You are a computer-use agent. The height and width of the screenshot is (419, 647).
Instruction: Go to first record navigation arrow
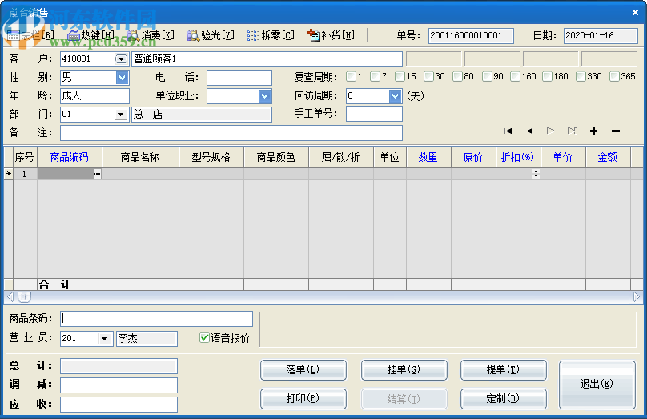pyautogui.click(x=508, y=131)
